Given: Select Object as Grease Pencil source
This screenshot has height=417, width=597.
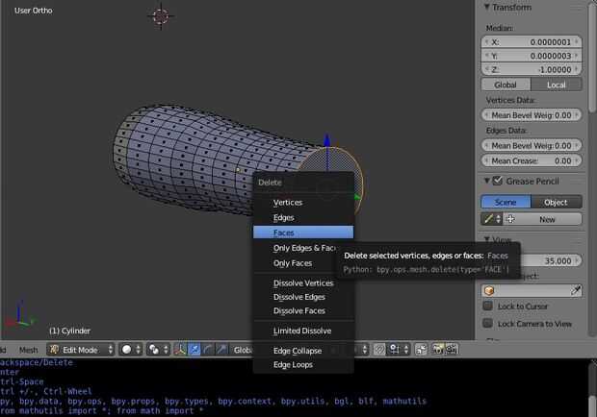Looking at the screenshot, I should pos(557,203).
